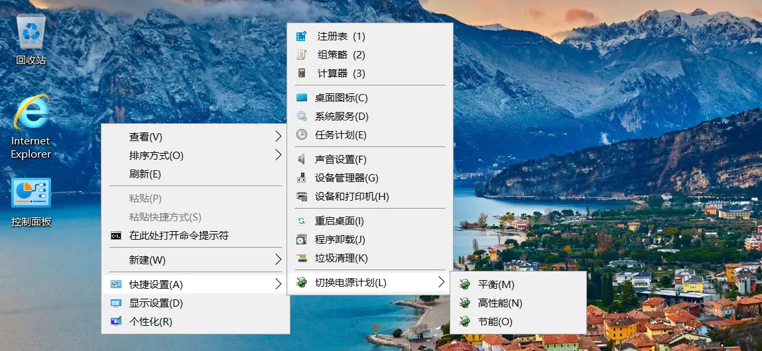Click the Internet Explorer label text
Screen dimensions: 762x351
31,147
